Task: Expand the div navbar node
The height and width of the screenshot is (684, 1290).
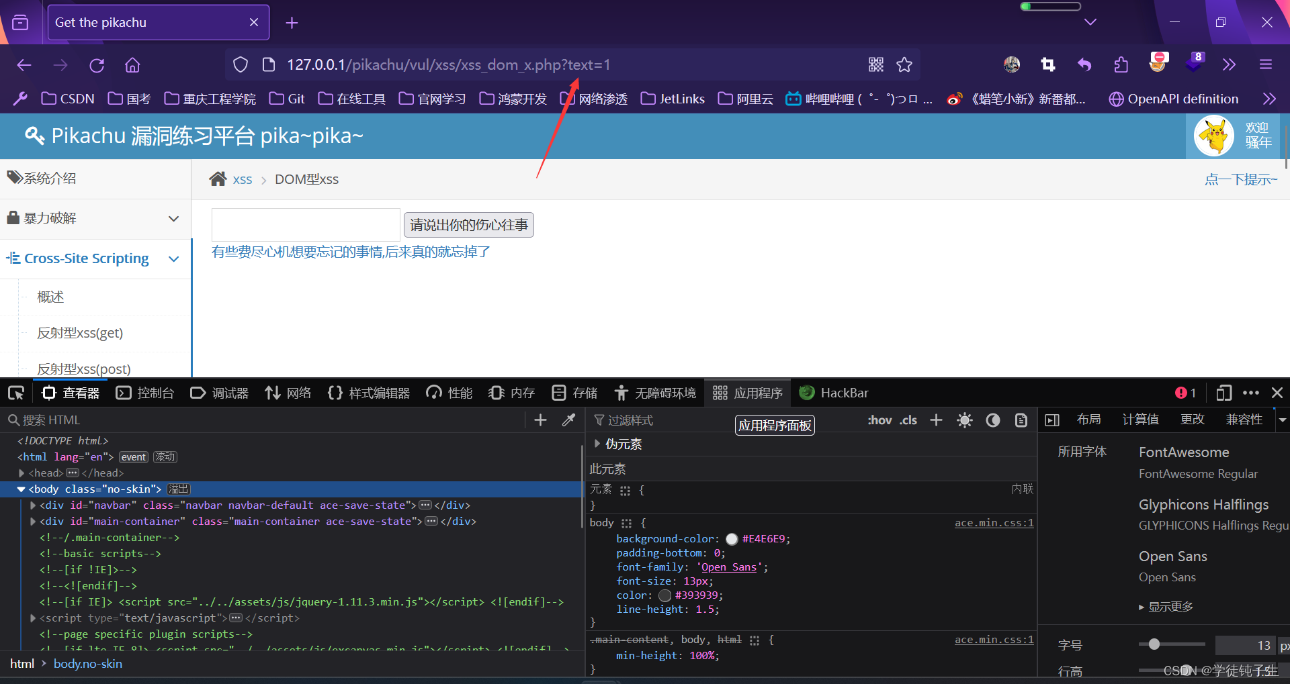Action: pyautogui.click(x=33, y=505)
